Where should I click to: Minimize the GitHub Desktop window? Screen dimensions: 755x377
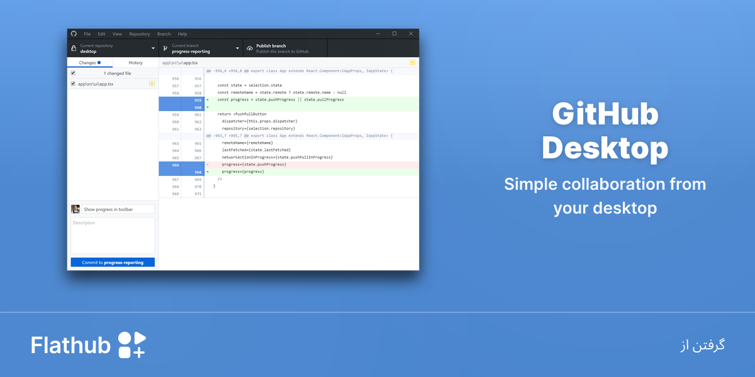point(378,33)
